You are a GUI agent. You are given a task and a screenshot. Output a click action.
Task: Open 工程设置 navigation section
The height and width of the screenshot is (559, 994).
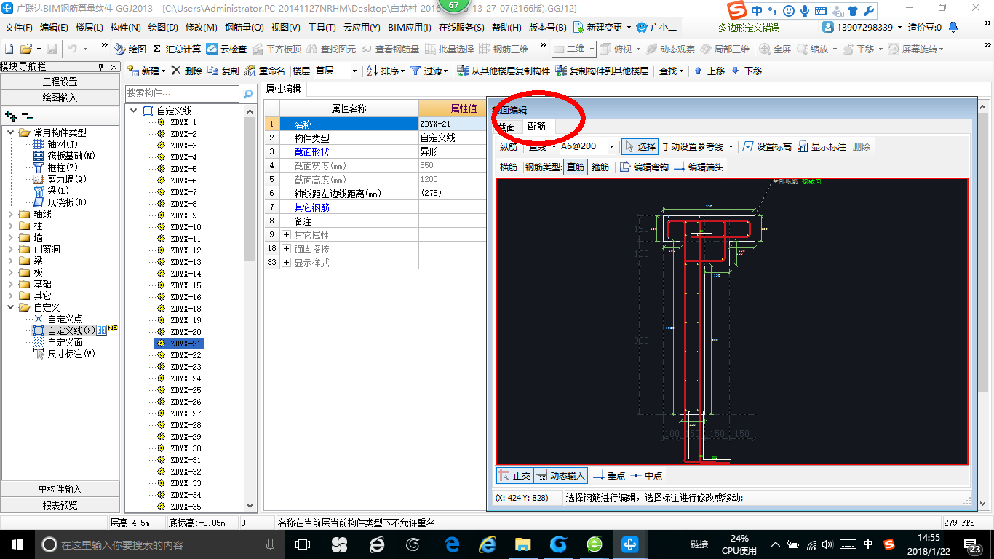coord(60,82)
